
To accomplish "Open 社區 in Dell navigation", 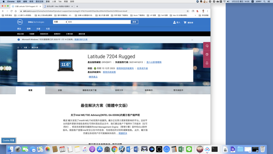I will coord(48,29).
